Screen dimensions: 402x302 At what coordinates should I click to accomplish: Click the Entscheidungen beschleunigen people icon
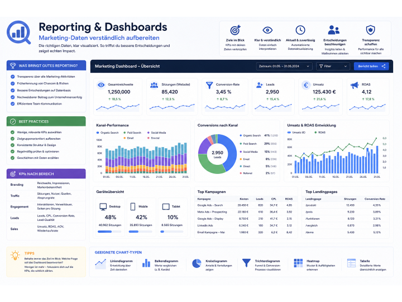click(334, 30)
